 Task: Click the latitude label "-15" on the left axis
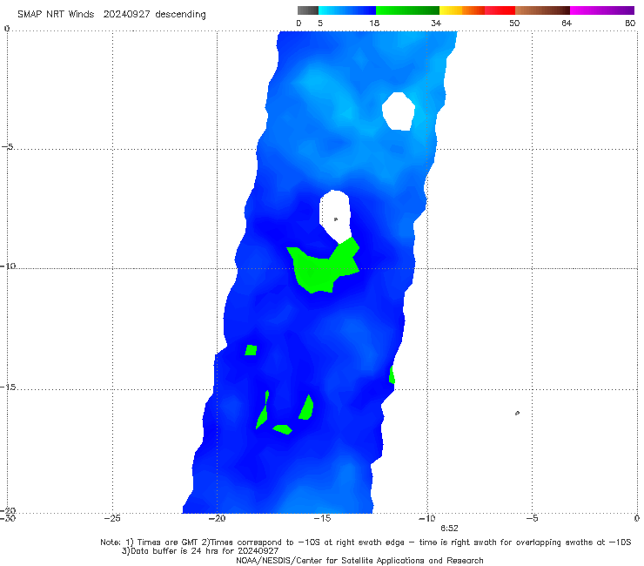(x=8, y=387)
